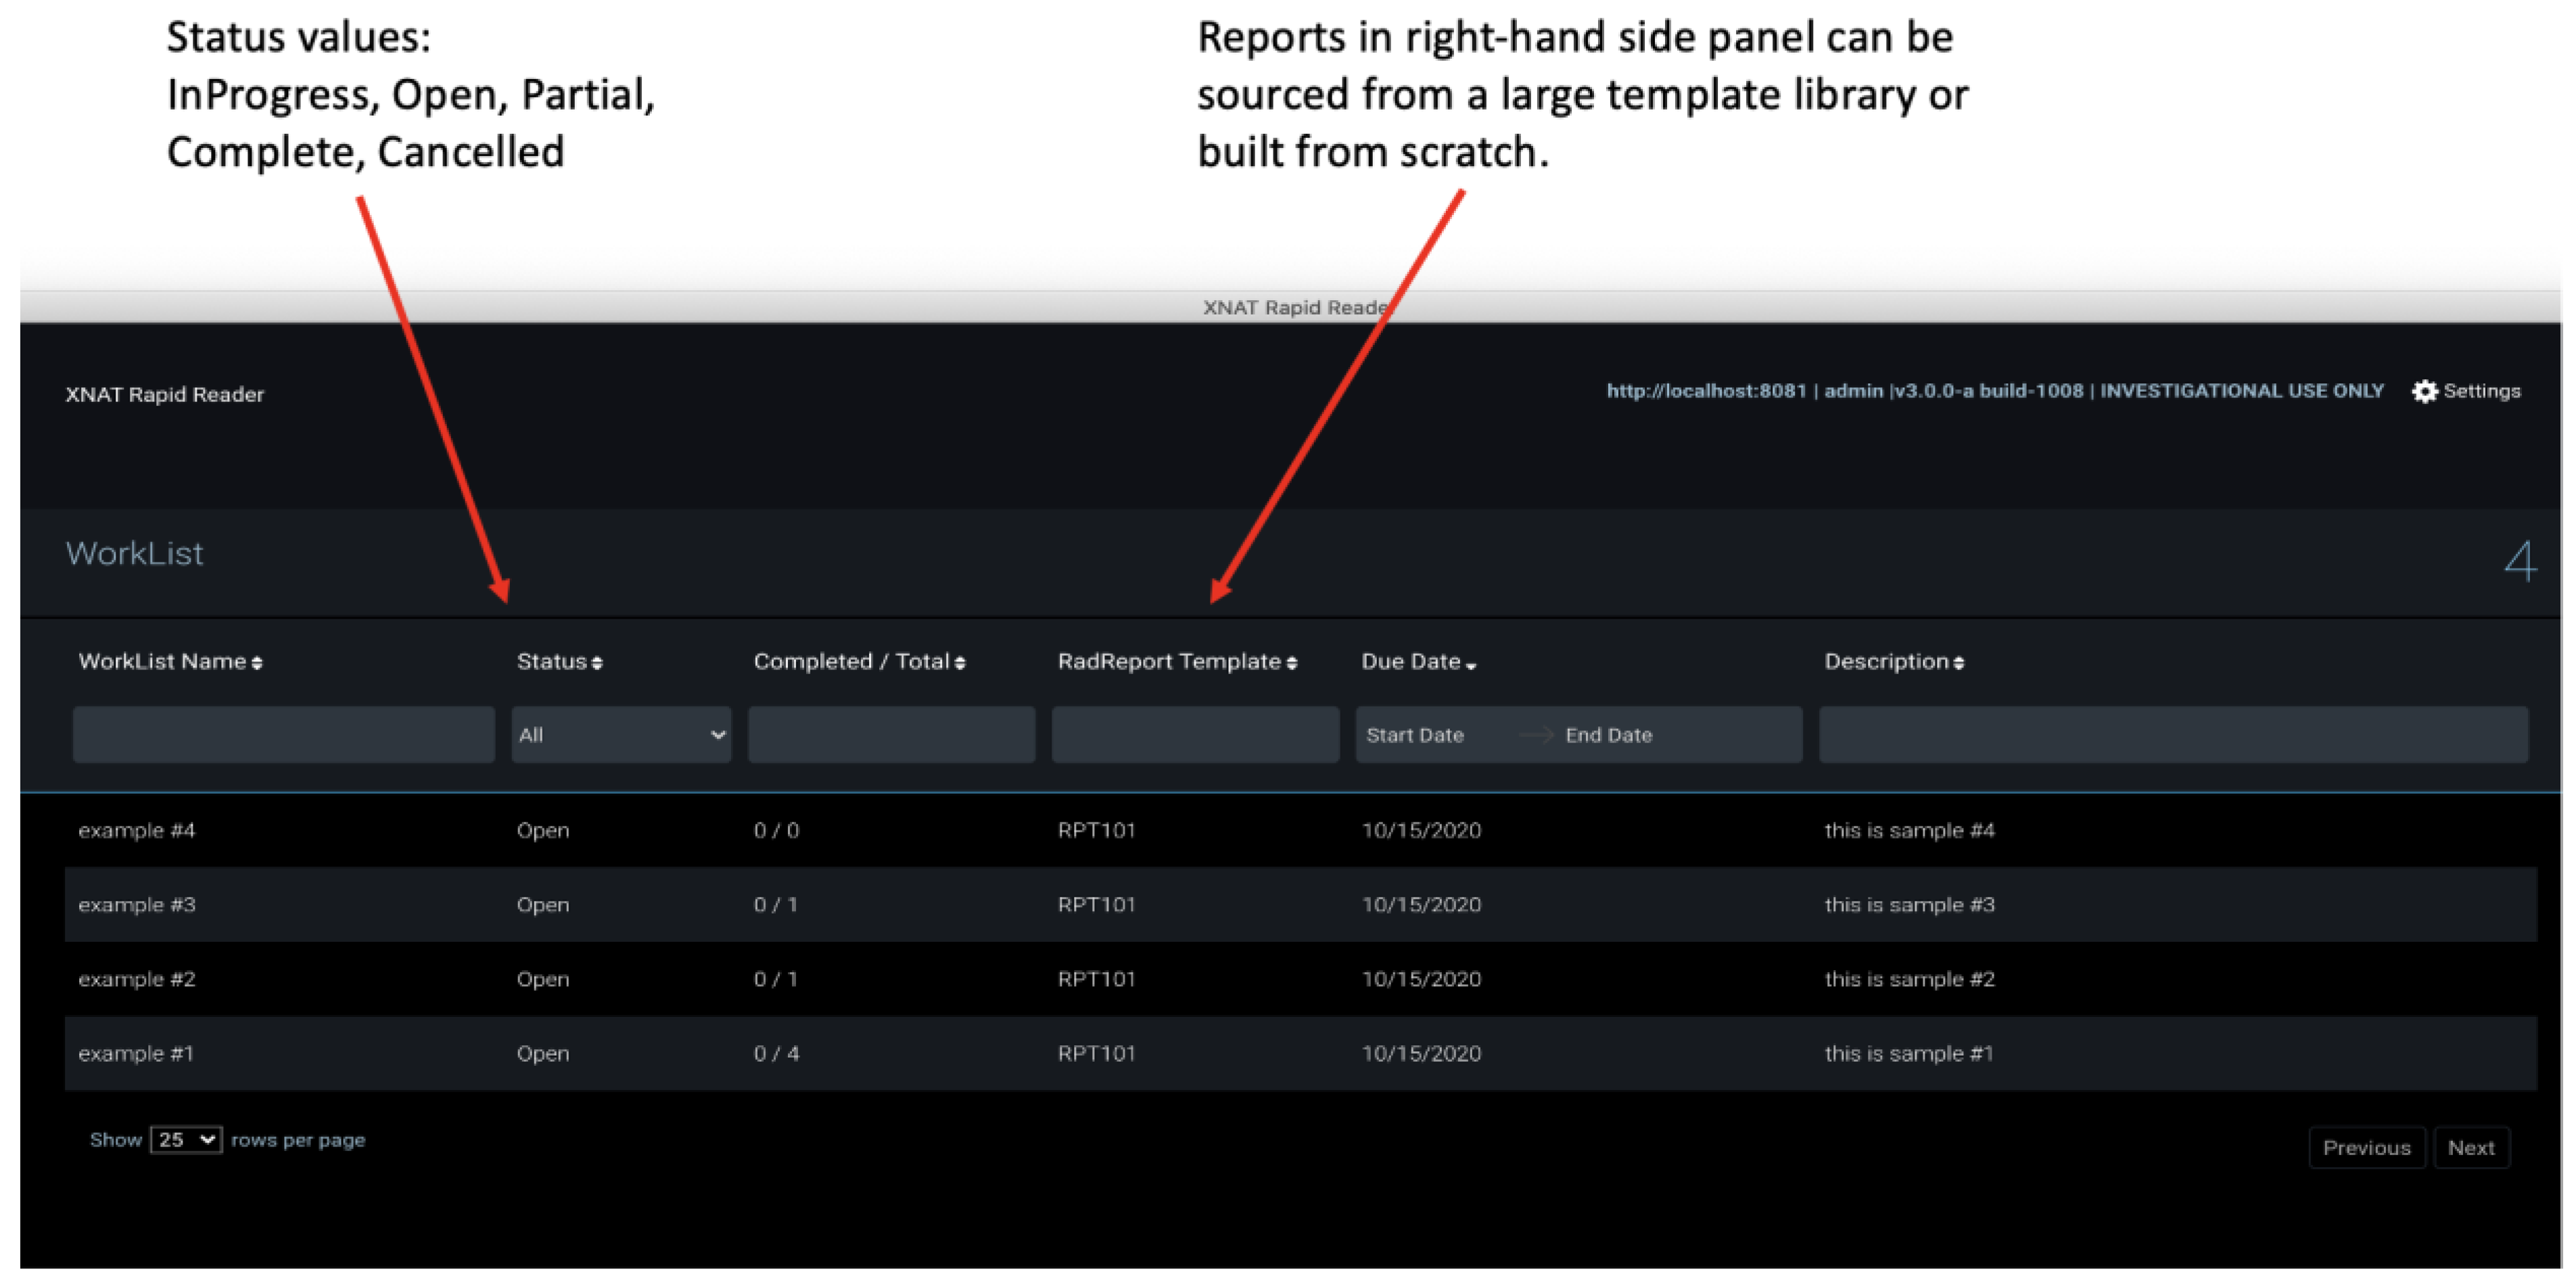Sort by Completed / Total column arrows
Screen dimensions: 2576x1284
tap(960, 663)
